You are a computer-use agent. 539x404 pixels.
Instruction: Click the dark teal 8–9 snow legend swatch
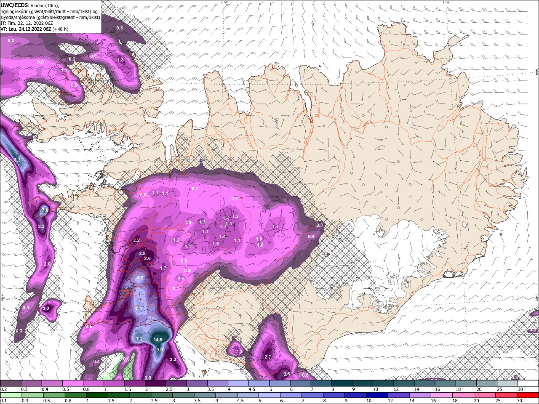coord(342,383)
